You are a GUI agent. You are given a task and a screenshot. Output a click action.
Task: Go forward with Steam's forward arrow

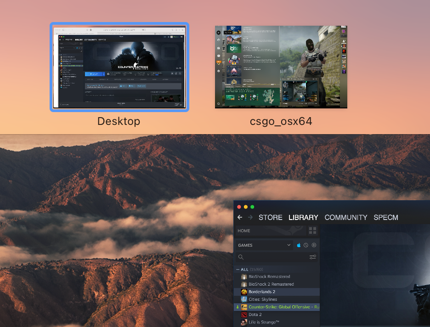[x=250, y=217]
